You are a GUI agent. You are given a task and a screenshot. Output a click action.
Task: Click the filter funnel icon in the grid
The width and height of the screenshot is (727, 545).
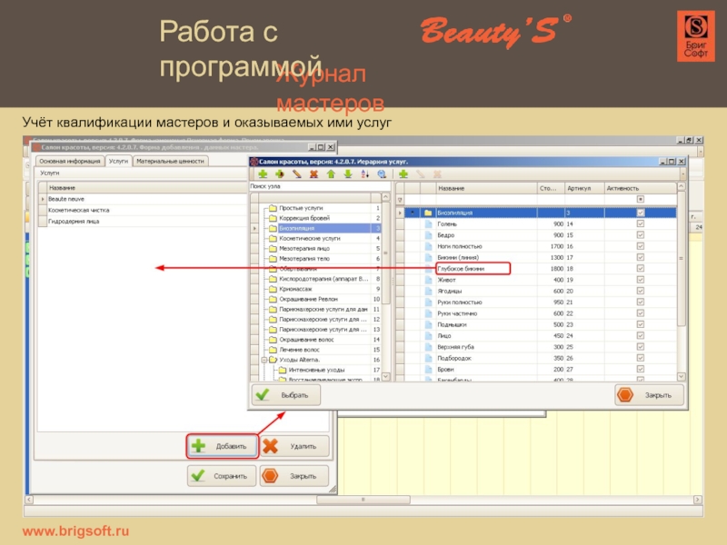[400, 200]
